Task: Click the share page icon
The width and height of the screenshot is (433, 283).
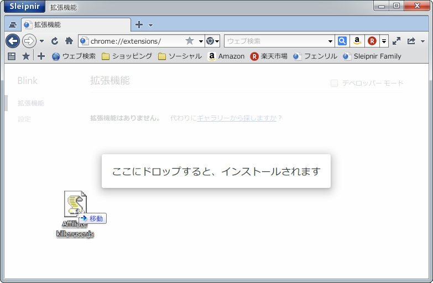Action: (x=411, y=41)
